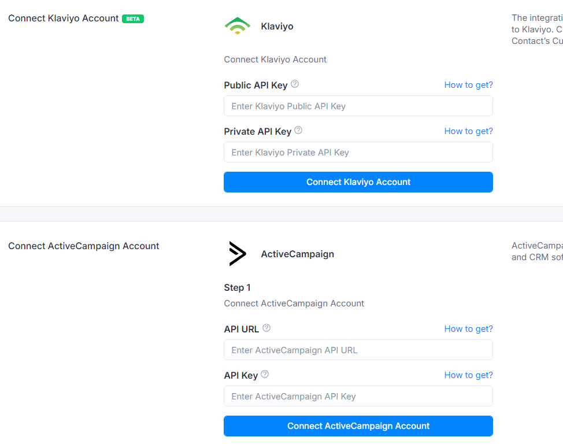This screenshot has width=563, height=448.
Task: Click help icon beside API URL
Action: click(x=266, y=328)
